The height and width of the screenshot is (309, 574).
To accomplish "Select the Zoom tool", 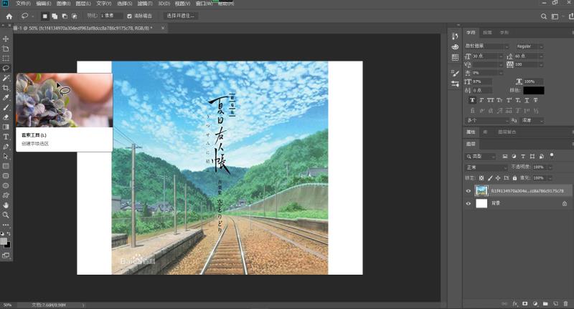I will click(x=6, y=215).
